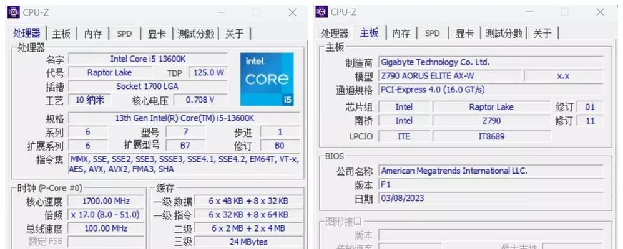
Task: Select the 主板 tab in right window
Action: tap(369, 32)
